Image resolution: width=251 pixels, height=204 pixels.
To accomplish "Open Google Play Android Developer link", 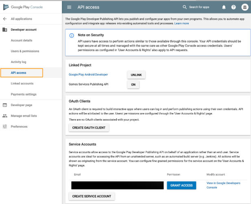I will pos(88,75).
